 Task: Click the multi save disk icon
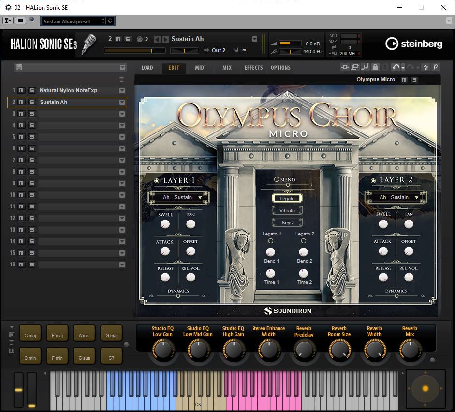point(18,67)
